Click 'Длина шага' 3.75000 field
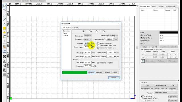The height and width of the screenshot is (102, 182). [110, 39]
